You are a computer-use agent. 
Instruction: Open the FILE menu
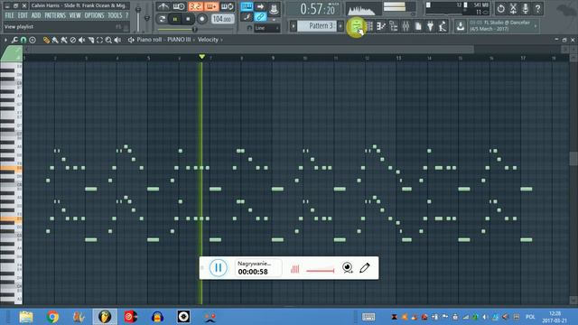click(9, 15)
